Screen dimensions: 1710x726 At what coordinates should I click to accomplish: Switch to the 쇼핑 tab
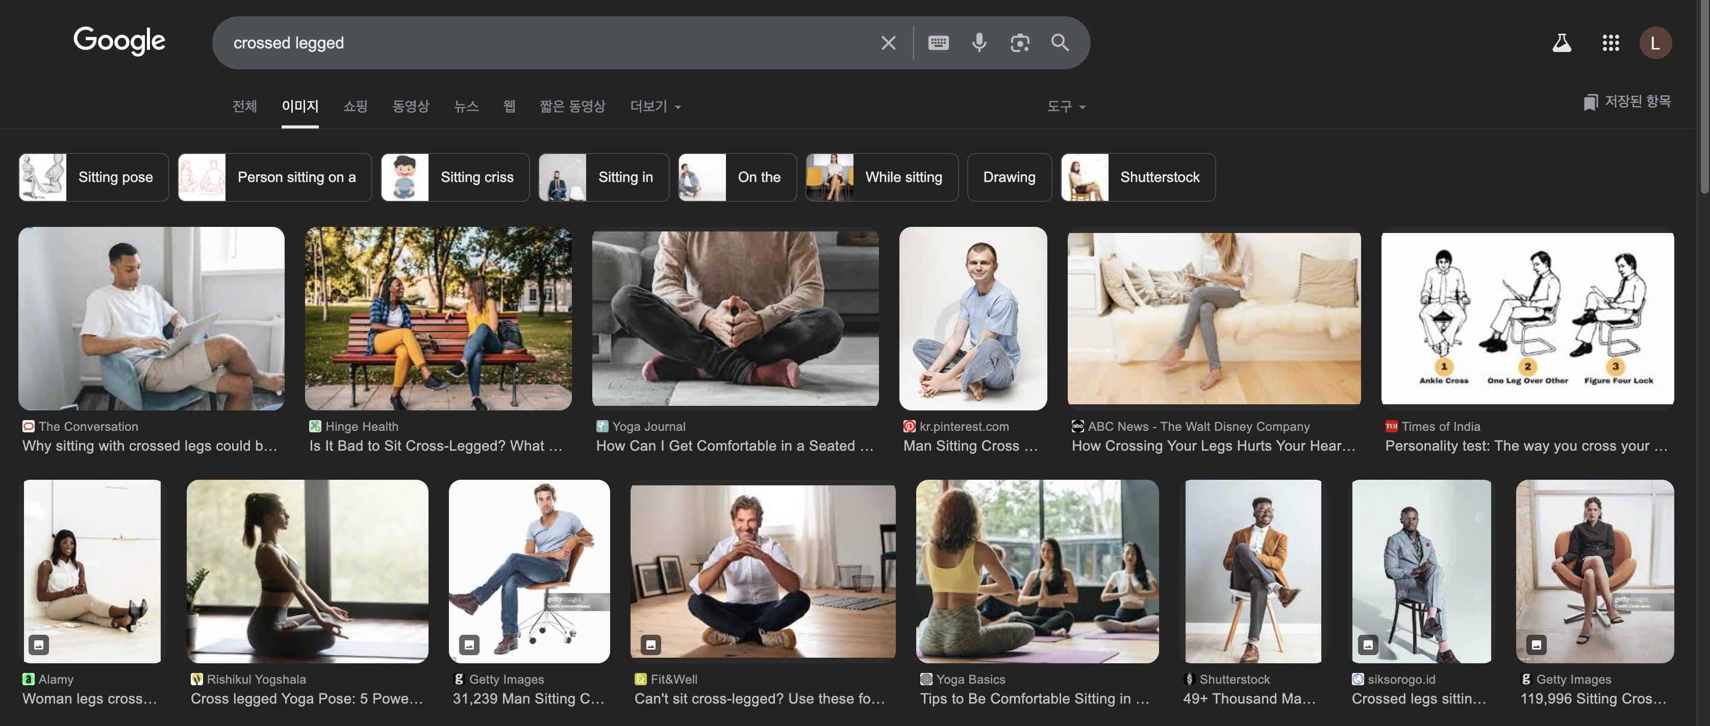point(355,106)
